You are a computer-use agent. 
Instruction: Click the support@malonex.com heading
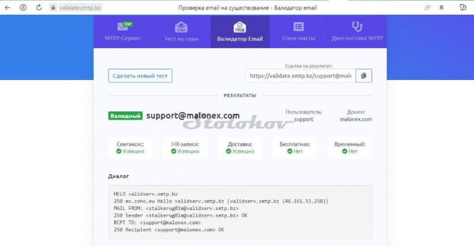(193, 116)
